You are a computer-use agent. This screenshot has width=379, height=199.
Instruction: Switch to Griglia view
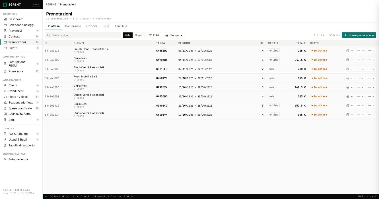click(x=139, y=35)
